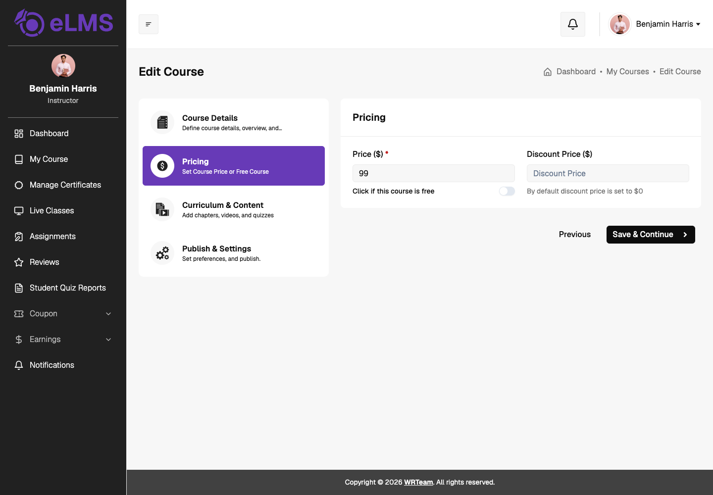Image resolution: width=713 pixels, height=495 pixels.
Task: Go to My Courses breadcrumb link
Action: 627,72
